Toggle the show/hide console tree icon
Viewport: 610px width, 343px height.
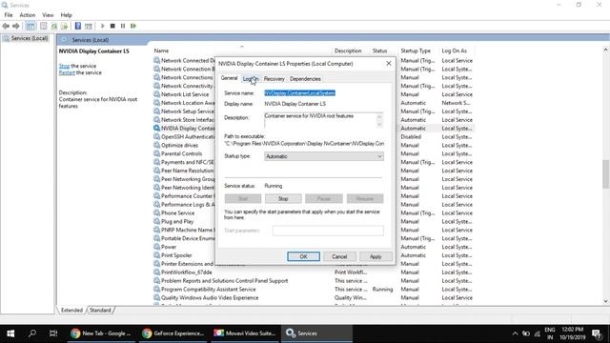[30, 26]
